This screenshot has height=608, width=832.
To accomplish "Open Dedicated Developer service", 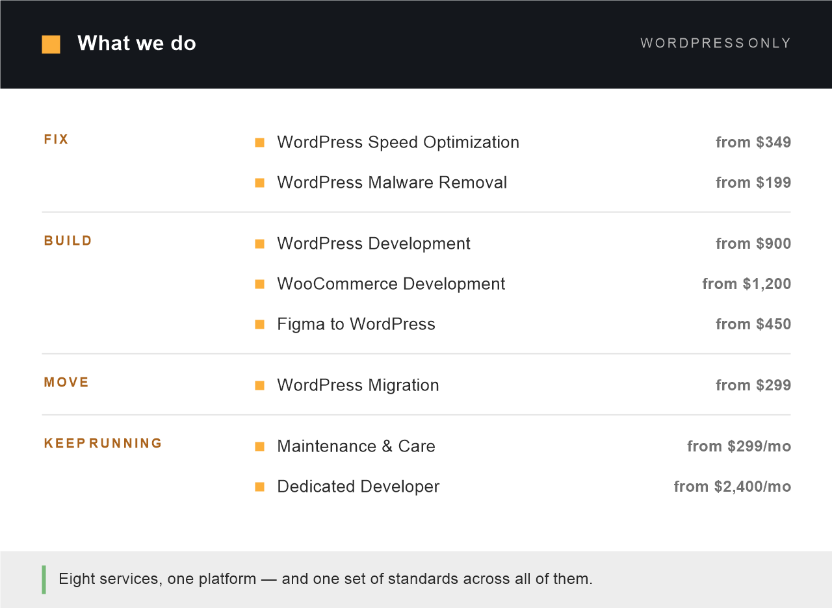I will point(358,487).
